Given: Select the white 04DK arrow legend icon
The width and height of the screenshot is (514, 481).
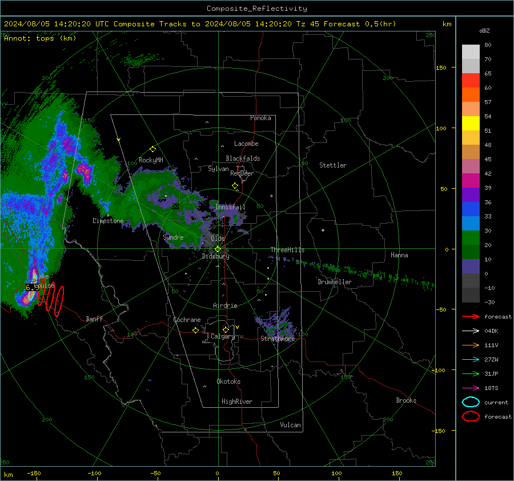Looking at the screenshot, I should (x=471, y=331).
